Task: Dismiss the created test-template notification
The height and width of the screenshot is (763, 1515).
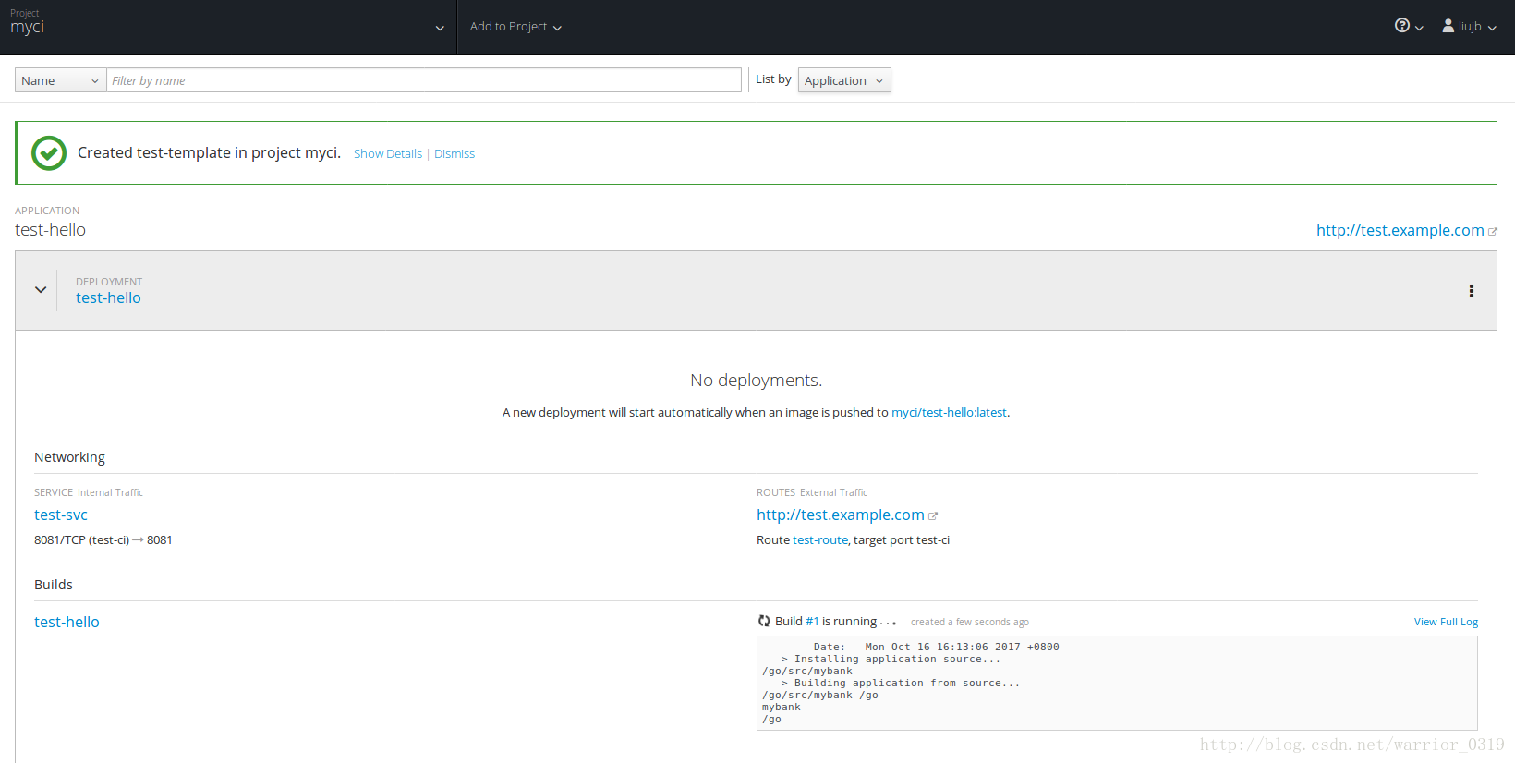Action: 454,154
